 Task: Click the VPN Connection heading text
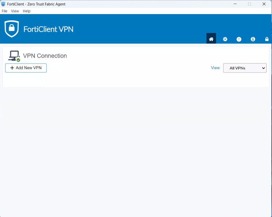click(45, 56)
